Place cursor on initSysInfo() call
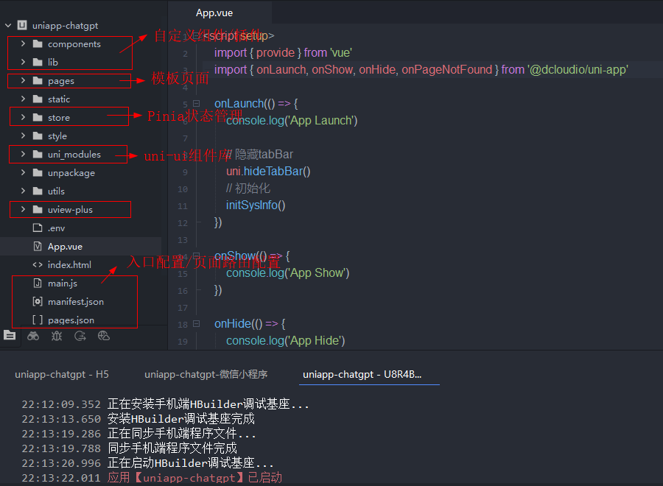Viewport: 663px width, 486px height. pyautogui.click(x=256, y=205)
